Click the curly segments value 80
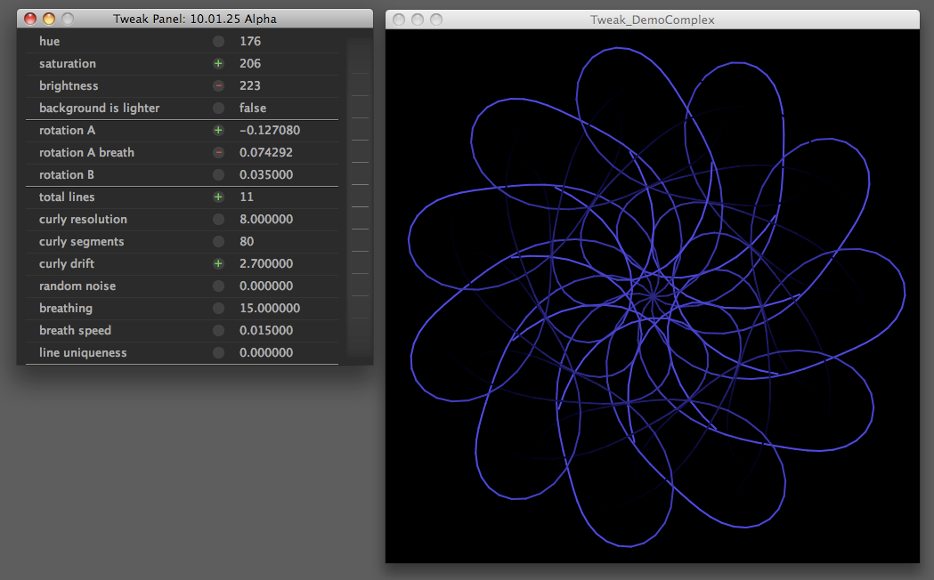The height and width of the screenshot is (580, 934). pyautogui.click(x=247, y=242)
